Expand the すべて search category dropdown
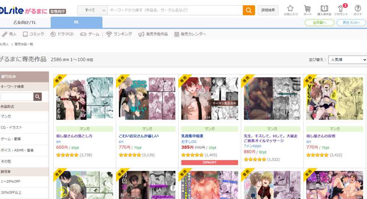 (x=93, y=10)
